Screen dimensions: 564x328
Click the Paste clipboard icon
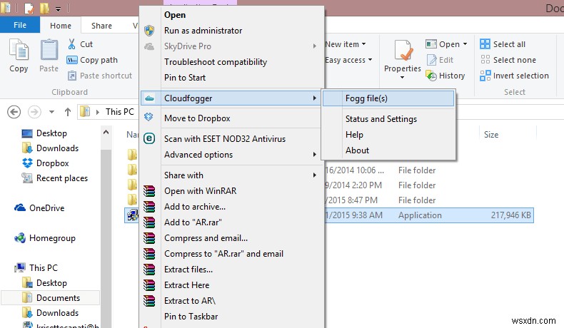(x=49, y=50)
